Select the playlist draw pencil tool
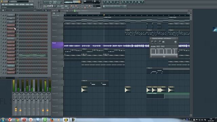The image size is (217, 122). [57, 11]
